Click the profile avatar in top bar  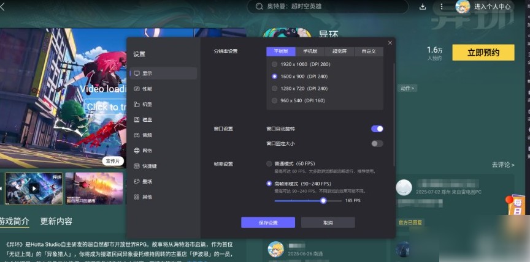(463, 6)
